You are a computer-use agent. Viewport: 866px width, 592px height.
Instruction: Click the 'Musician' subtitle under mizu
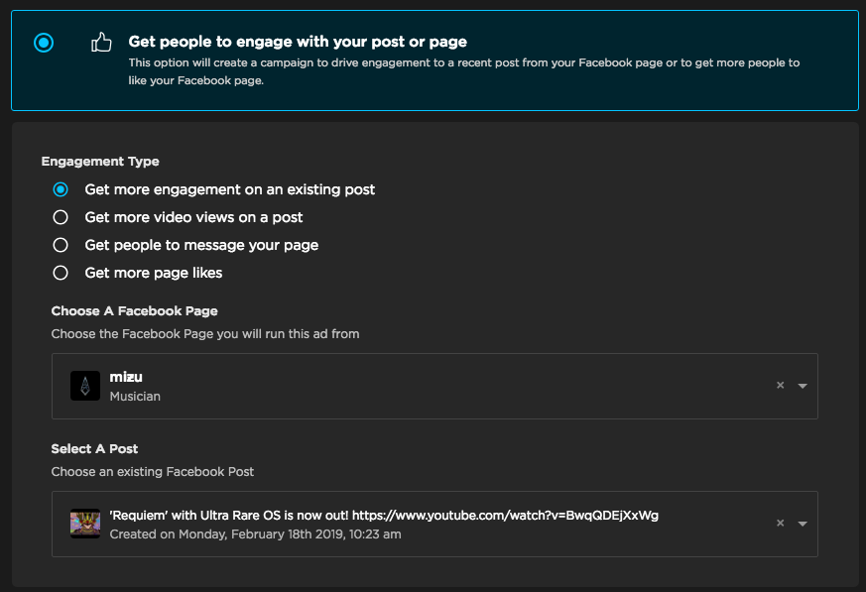point(135,397)
